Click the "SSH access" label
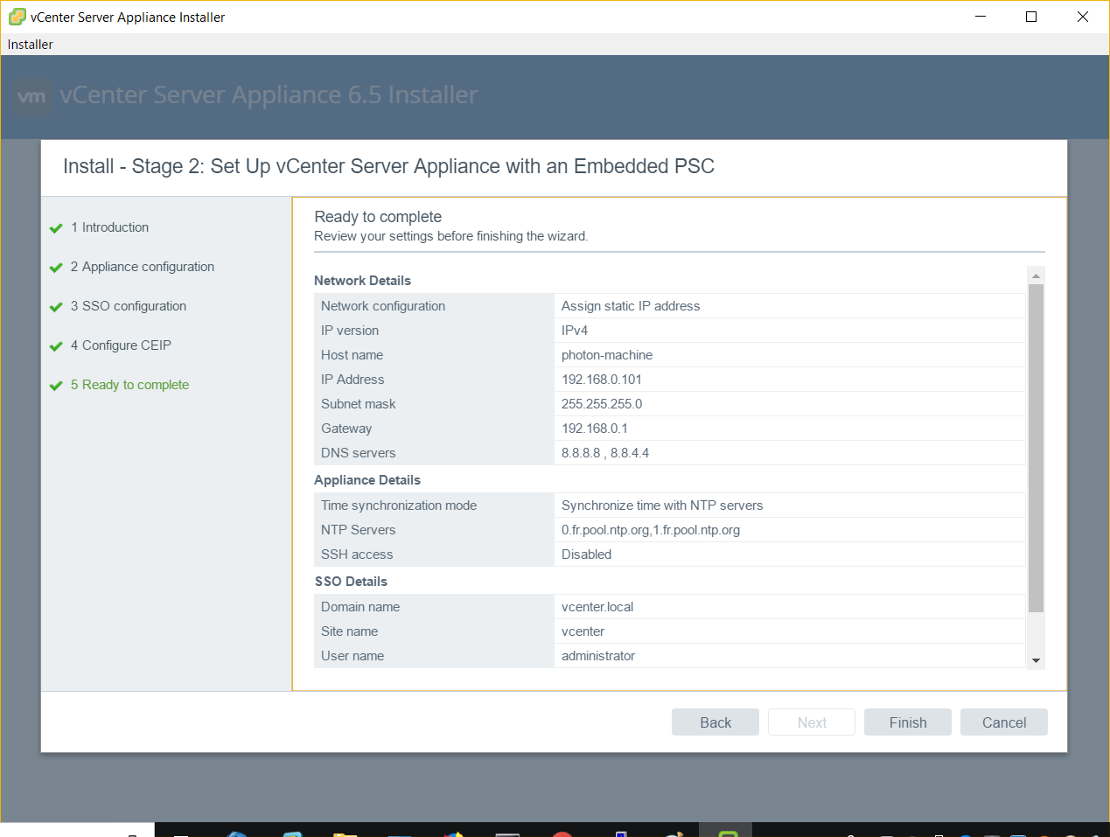1110x837 pixels. pos(357,555)
